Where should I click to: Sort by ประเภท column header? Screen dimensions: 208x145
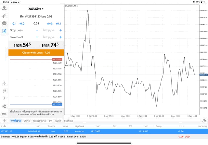point(51,126)
